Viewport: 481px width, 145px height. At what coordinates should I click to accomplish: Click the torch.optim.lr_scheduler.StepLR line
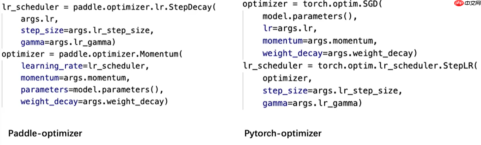[360, 66]
